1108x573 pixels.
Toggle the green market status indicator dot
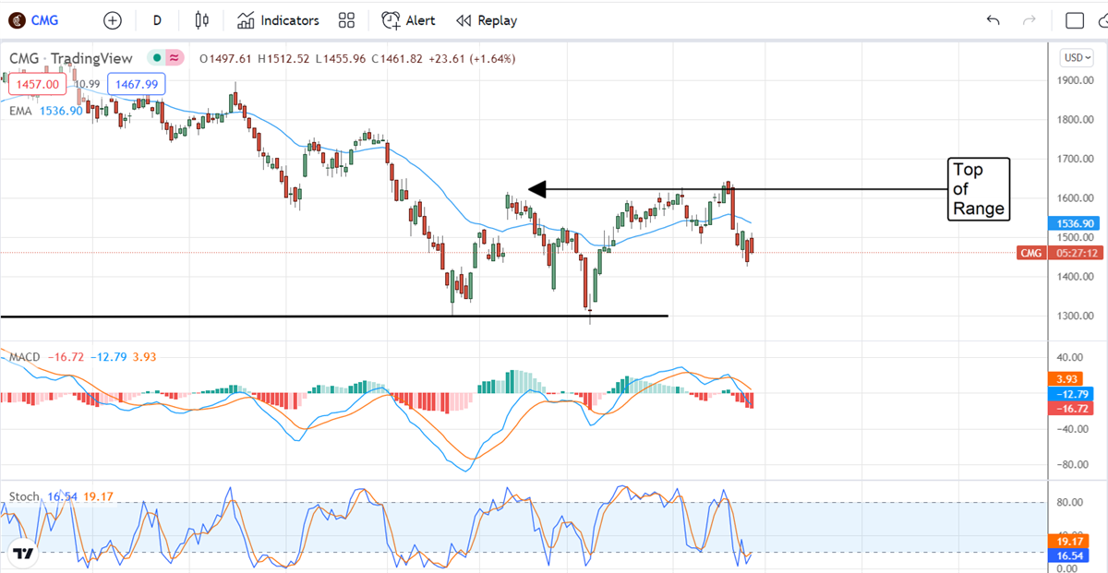[x=158, y=58]
